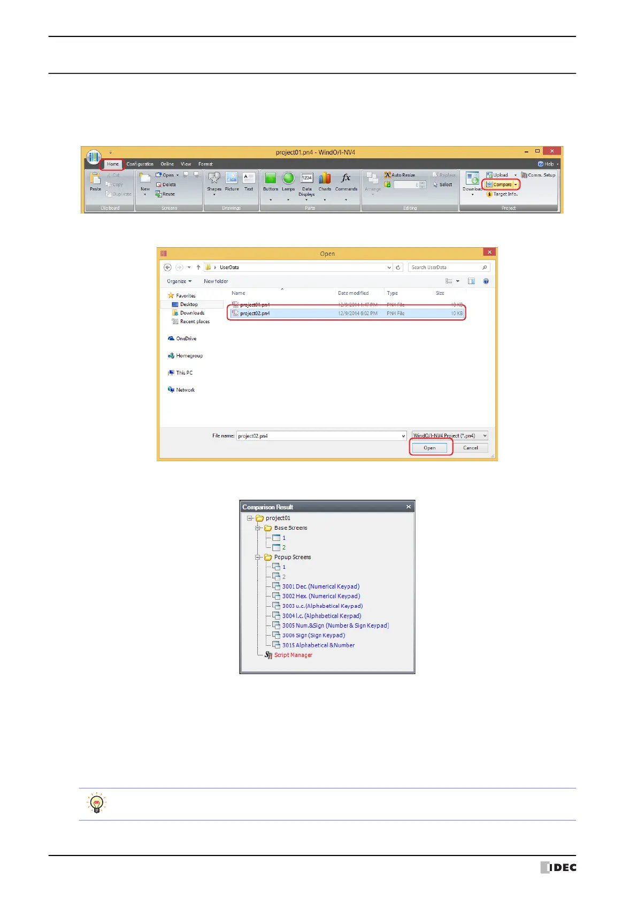Open the Compare dropdown arrow
637x901 pixels.
point(516,185)
